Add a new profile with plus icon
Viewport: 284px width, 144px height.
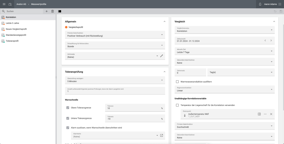[46, 11]
